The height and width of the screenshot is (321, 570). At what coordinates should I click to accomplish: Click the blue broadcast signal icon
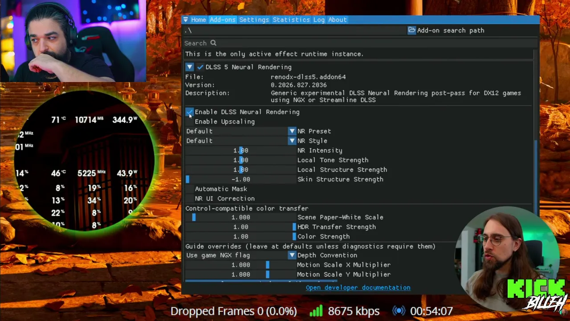tap(399, 311)
